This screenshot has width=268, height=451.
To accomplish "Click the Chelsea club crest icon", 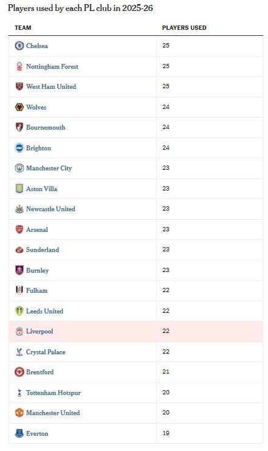I will point(19,46).
